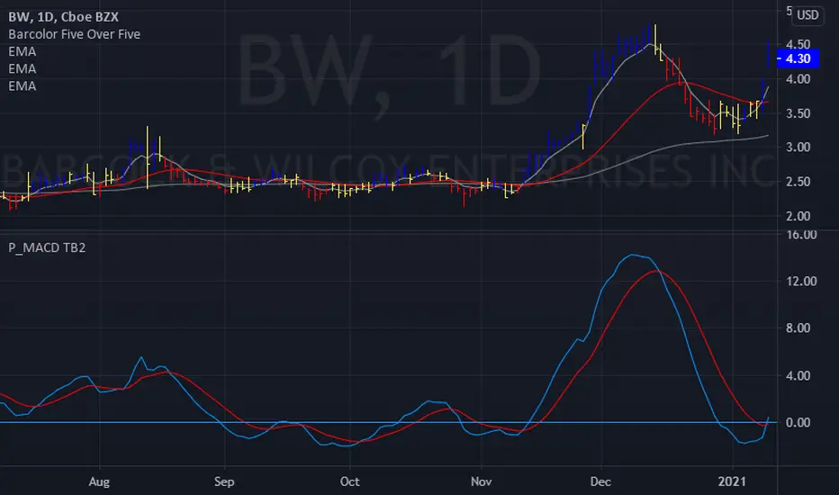Click the 4.00 price axis label

(x=798, y=78)
